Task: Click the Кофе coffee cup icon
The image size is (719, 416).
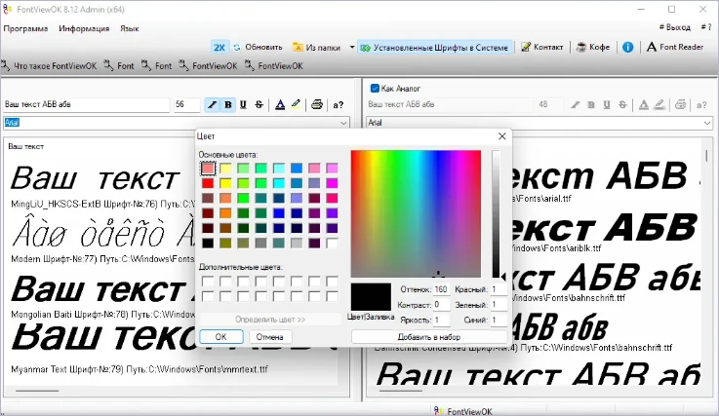Action: point(582,47)
